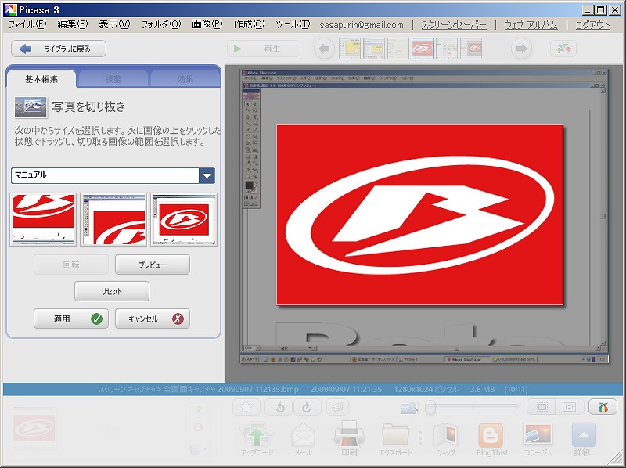Go to the next photo with the right arrow
626x468 pixels.
(x=521, y=49)
